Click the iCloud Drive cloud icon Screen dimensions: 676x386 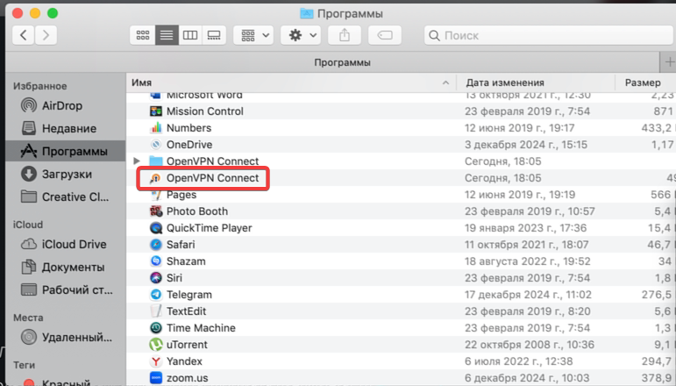tap(29, 245)
